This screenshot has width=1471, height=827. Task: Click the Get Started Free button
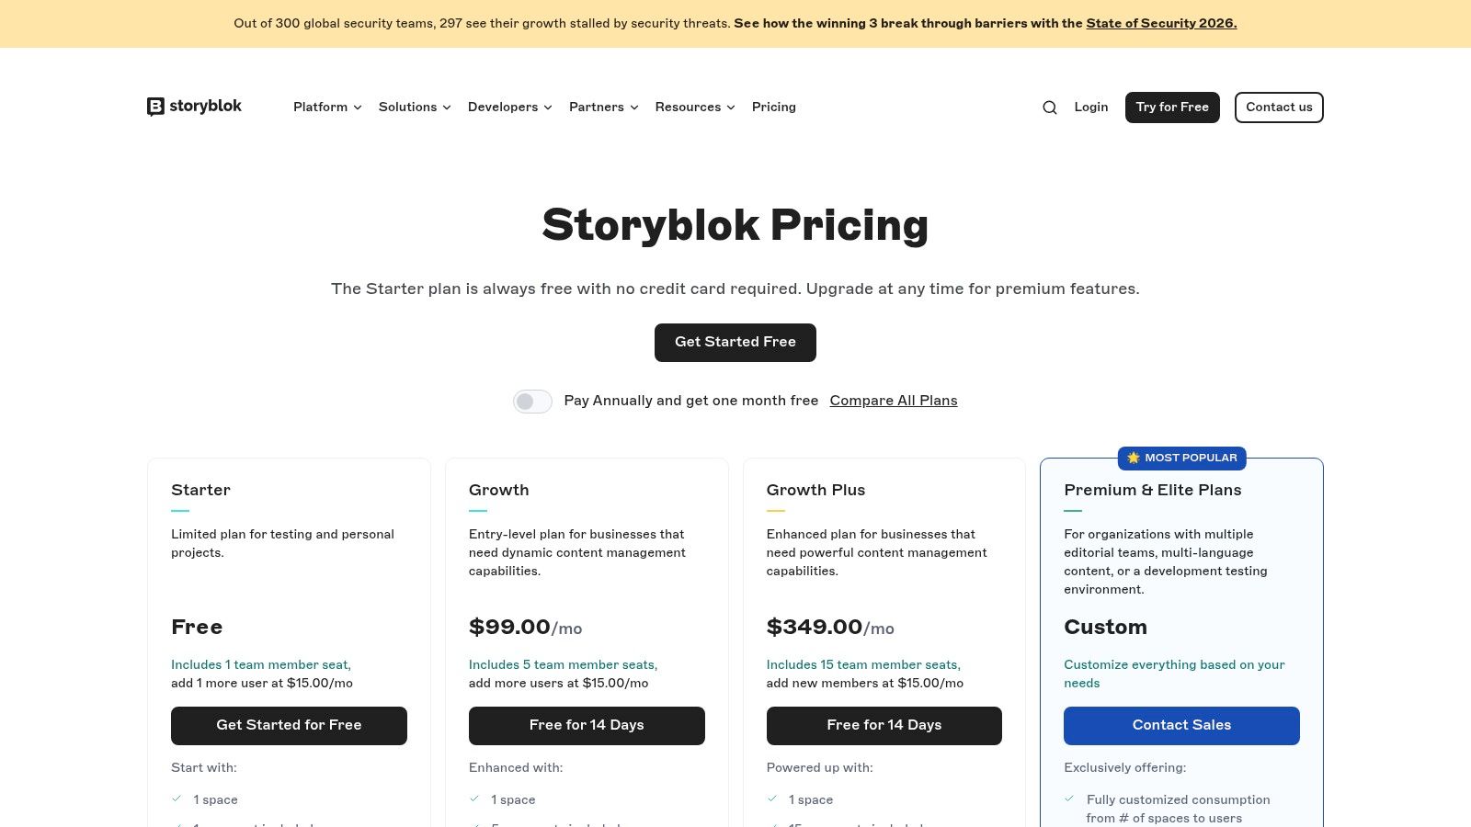pyautogui.click(x=735, y=342)
